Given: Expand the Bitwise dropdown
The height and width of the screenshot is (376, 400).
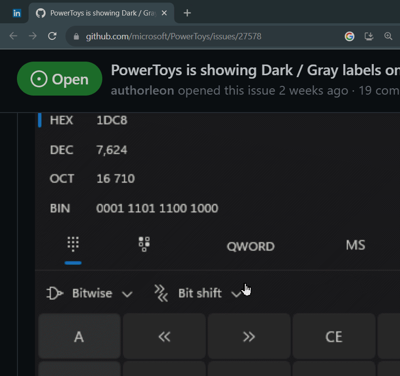Looking at the screenshot, I should [x=128, y=294].
